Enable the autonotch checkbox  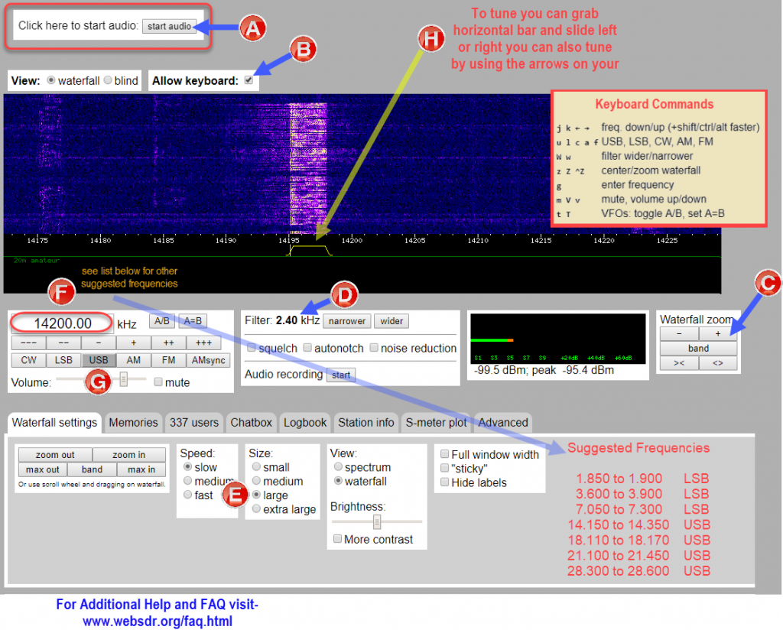pyautogui.click(x=307, y=347)
